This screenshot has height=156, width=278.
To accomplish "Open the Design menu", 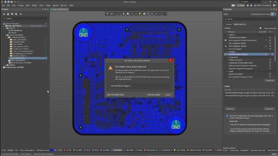I will click(35, 5).
